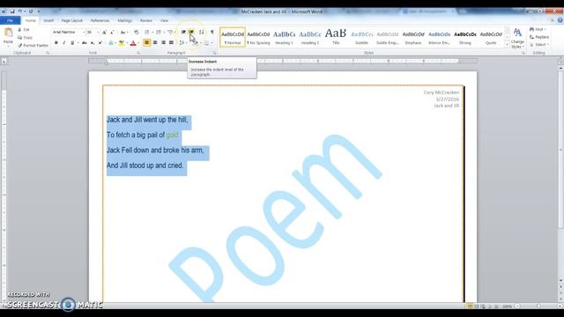Apply the Normal style
The width and height of the screenshot is (564, 317).
[233, 37]
